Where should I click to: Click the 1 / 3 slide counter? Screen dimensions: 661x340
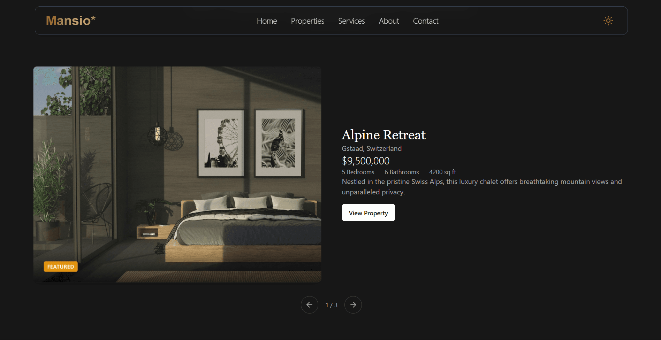tap(331, 305)
